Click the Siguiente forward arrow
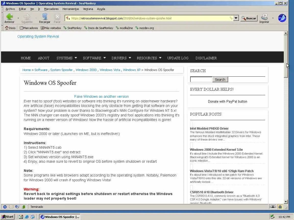This screenshot has height=220, width=294. pyautogui.click(x=27, y=18)
